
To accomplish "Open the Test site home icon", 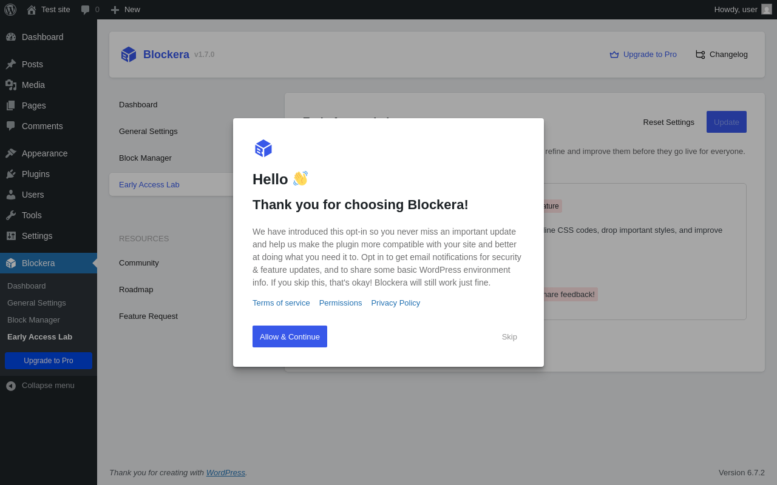I will pyautogui.click(x=32, y=10).
